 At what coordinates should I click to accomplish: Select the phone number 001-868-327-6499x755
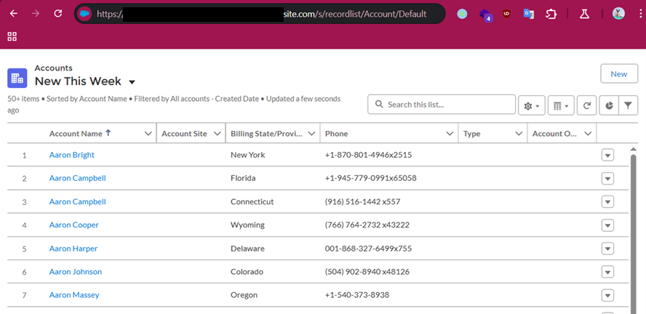point(368,249)
